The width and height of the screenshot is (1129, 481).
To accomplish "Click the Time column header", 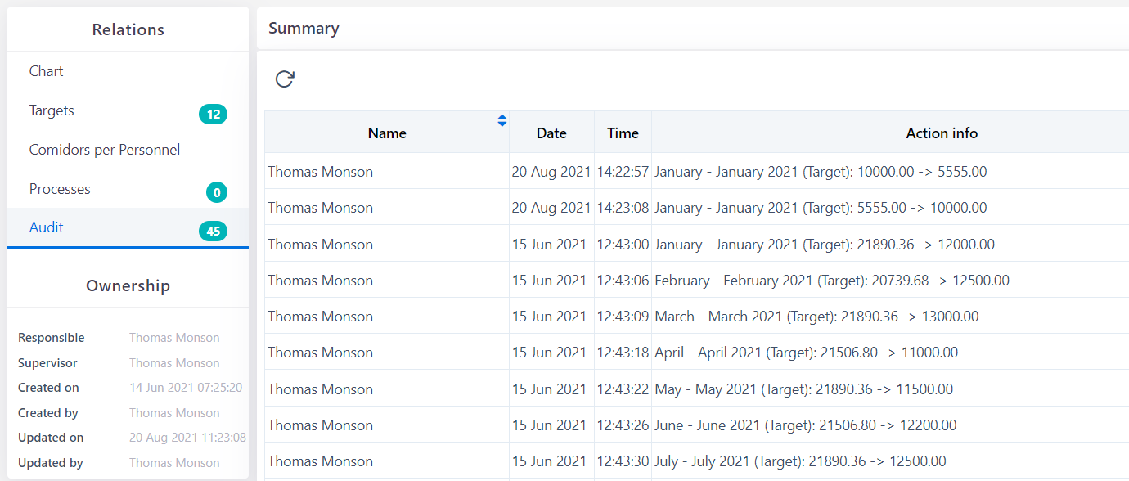I will tap(623, 133).
